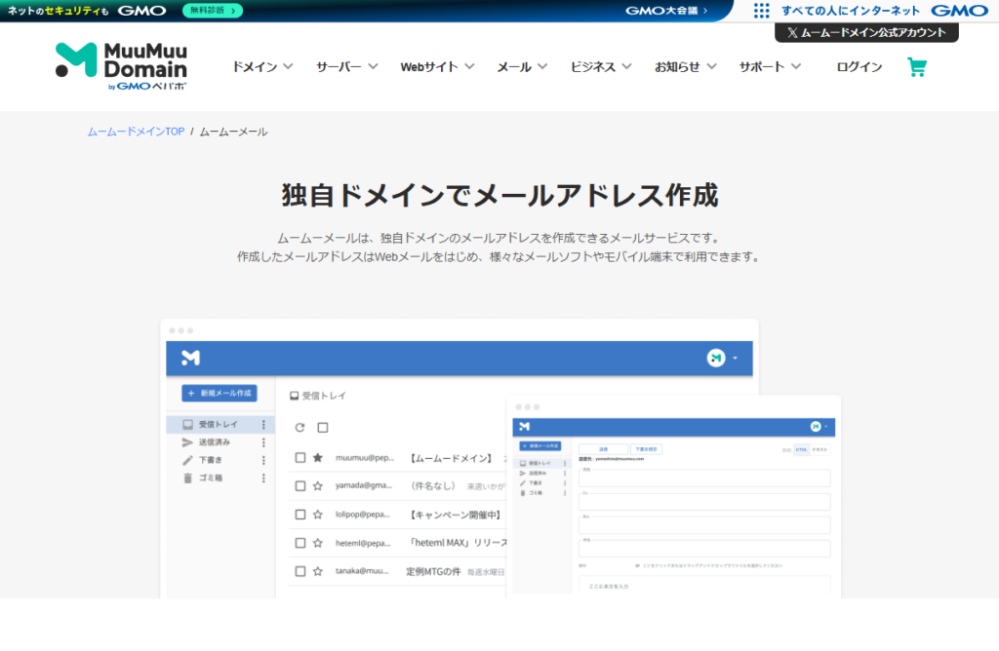Screen dimensions: 999x651
Task: Star the muumuu@pep... email
Action: pos(317,457)
